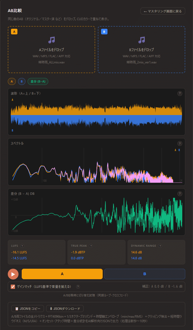Click the Bファイルをドロップ area

point(142,50)
